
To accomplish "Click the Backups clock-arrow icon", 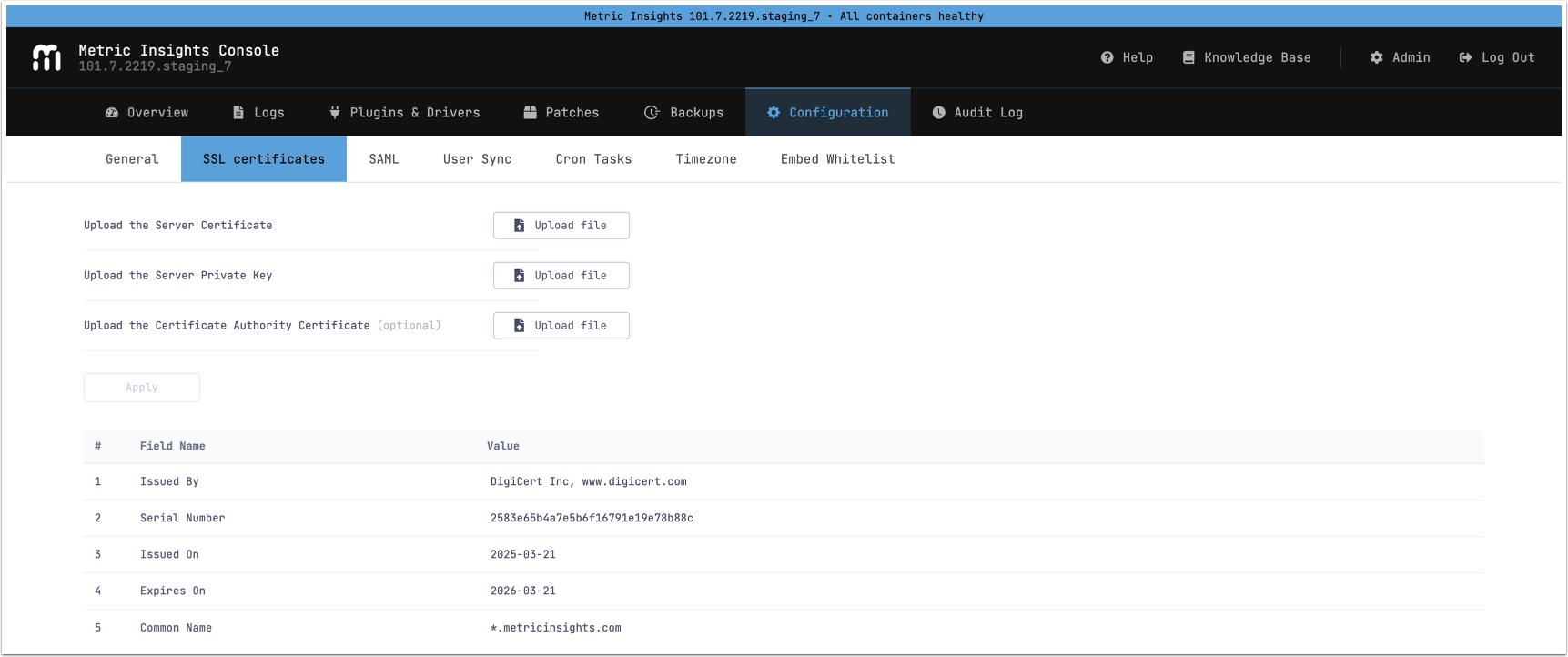I will [652, 113].
